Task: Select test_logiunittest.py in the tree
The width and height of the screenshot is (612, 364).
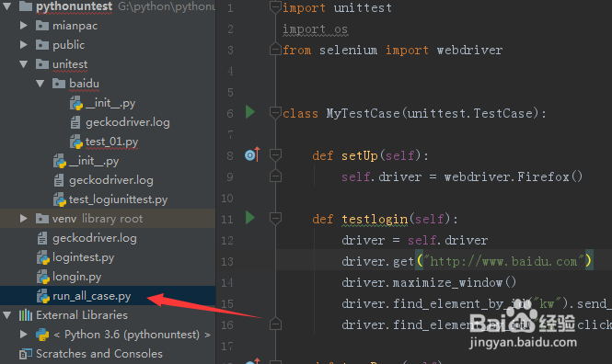Action: click(x=119, y=199)
